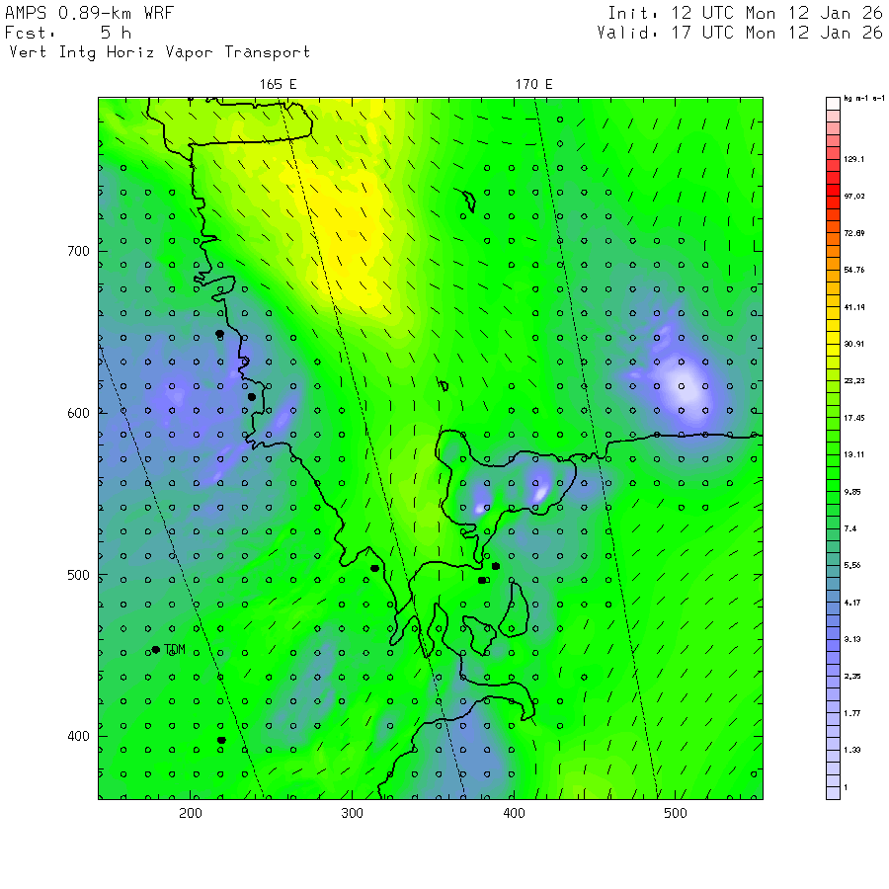Viewport: 889px width, 889px height.
Task: Click the colorbar value 54.76
Action: point(853,270)
